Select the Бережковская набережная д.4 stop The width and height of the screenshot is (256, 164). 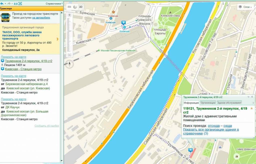(26, 84)
